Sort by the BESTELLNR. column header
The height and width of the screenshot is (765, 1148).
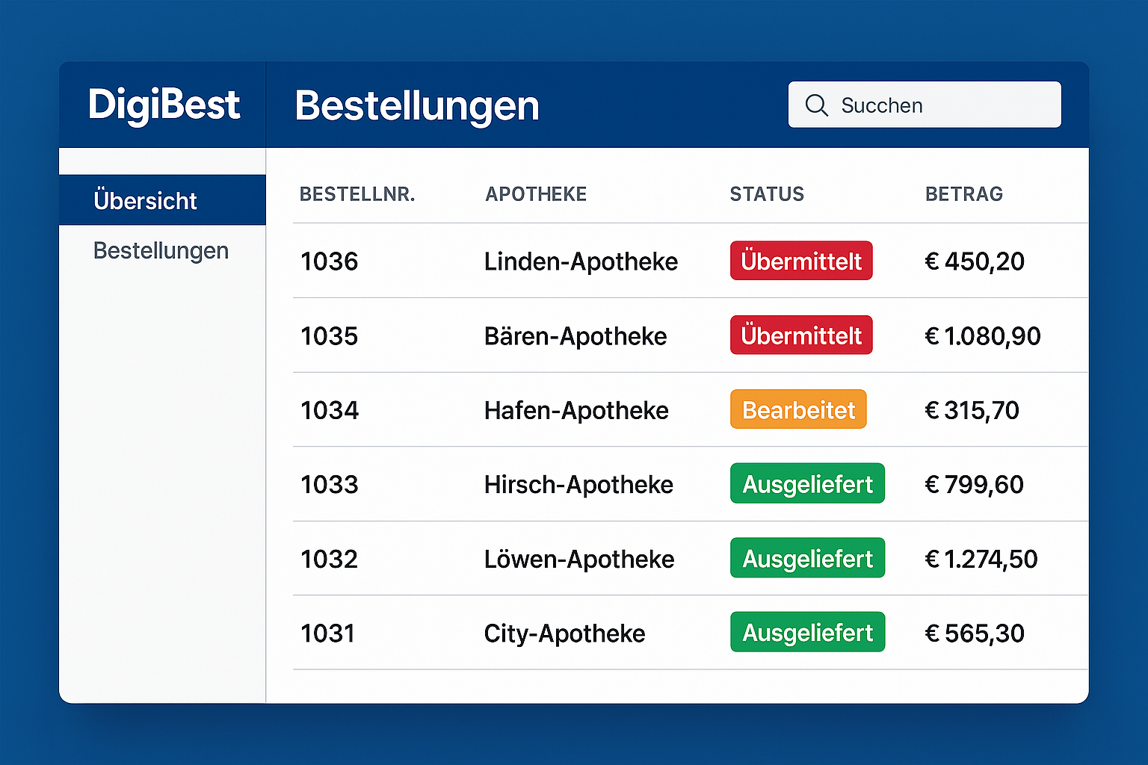click(357, 194)
